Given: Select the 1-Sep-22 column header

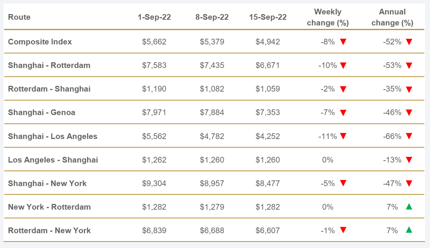Looking at the screenshot, I should 154,17.
